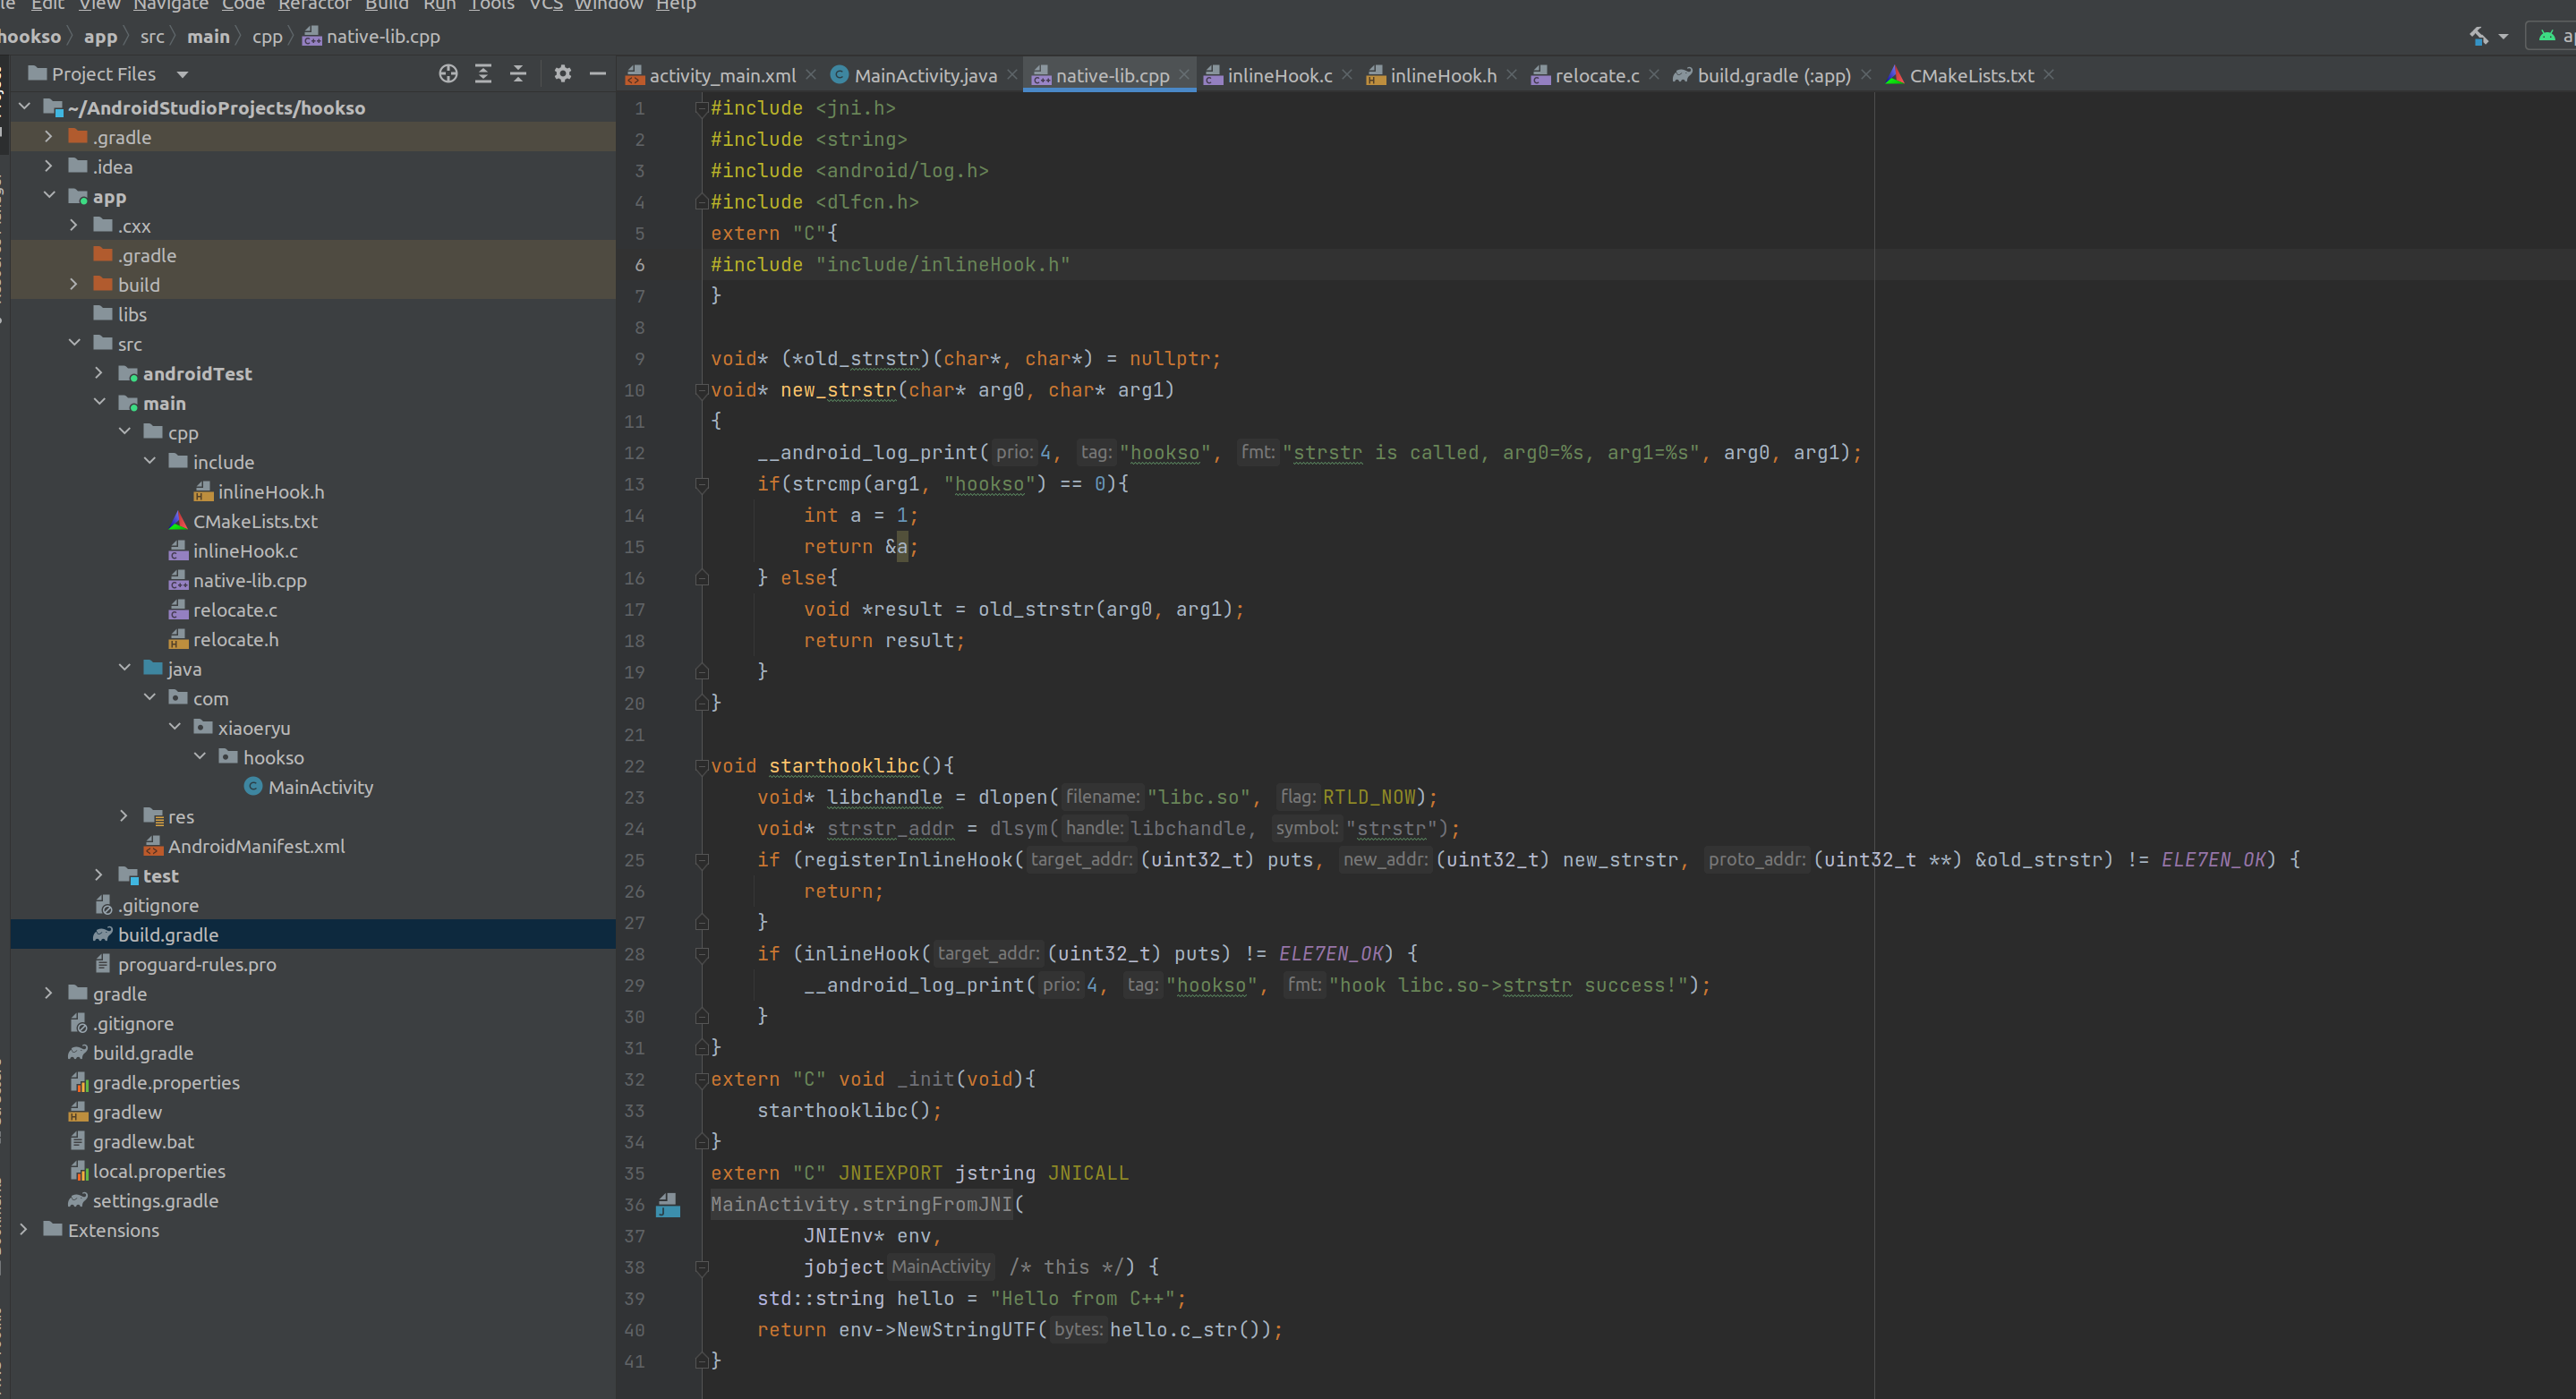Select MainActivity in the project tree
Viewport: 2576px width, 1399px height.
(x=320, y=787)
